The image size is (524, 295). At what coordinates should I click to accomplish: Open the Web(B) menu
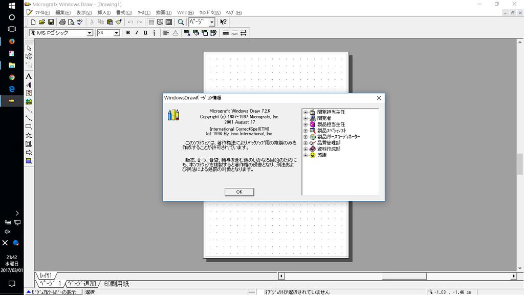185,13
